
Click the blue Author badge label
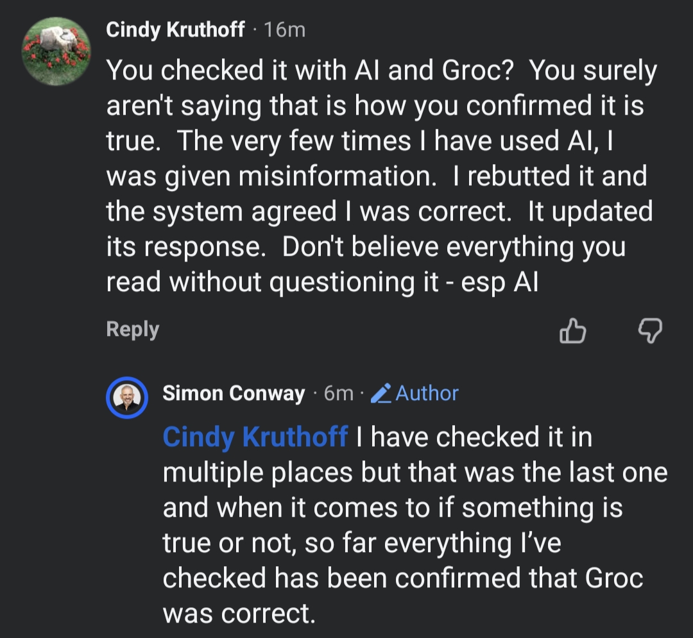click(427, 393)
